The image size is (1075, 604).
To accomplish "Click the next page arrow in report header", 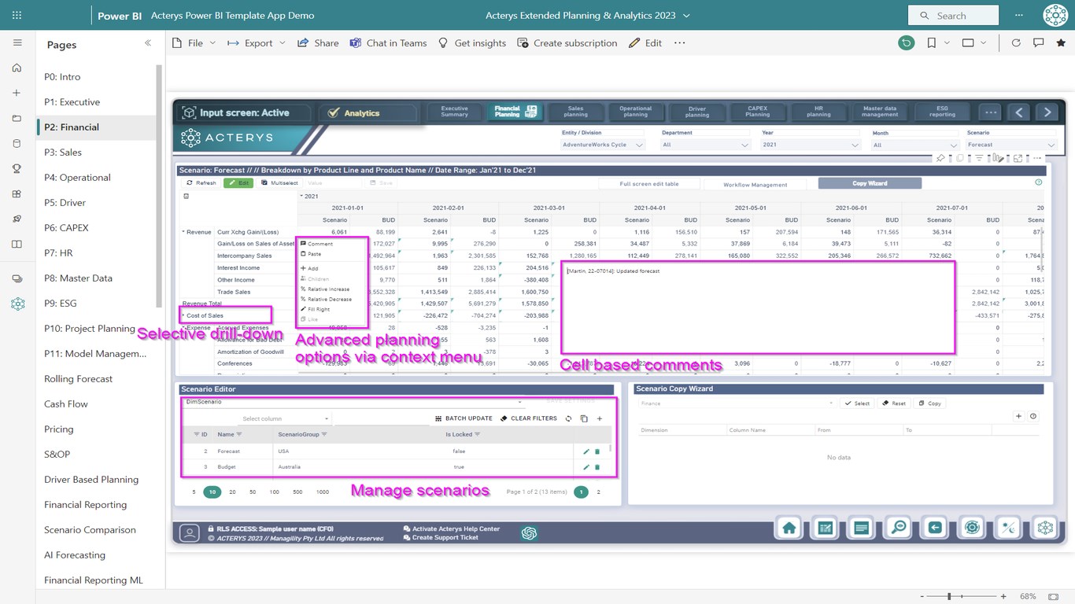I will 1047,112.
